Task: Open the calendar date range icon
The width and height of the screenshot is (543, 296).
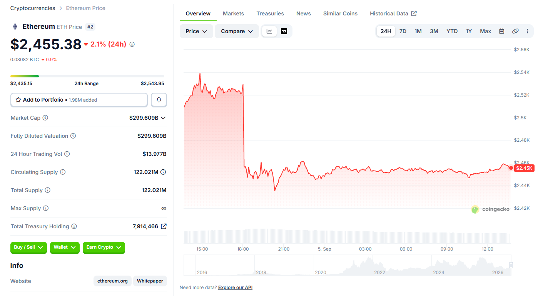Action: point(501,31)
